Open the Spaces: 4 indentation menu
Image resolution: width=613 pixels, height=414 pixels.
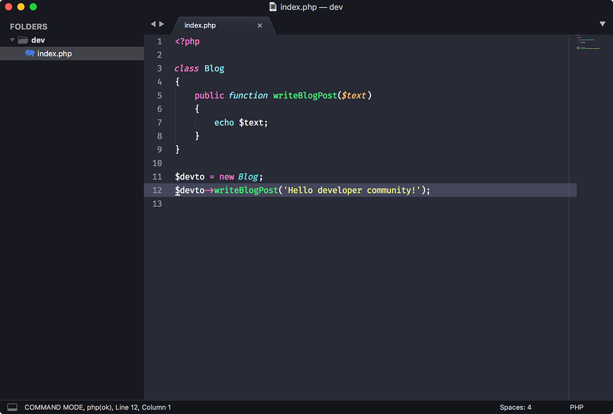click(x=515, y=407)
